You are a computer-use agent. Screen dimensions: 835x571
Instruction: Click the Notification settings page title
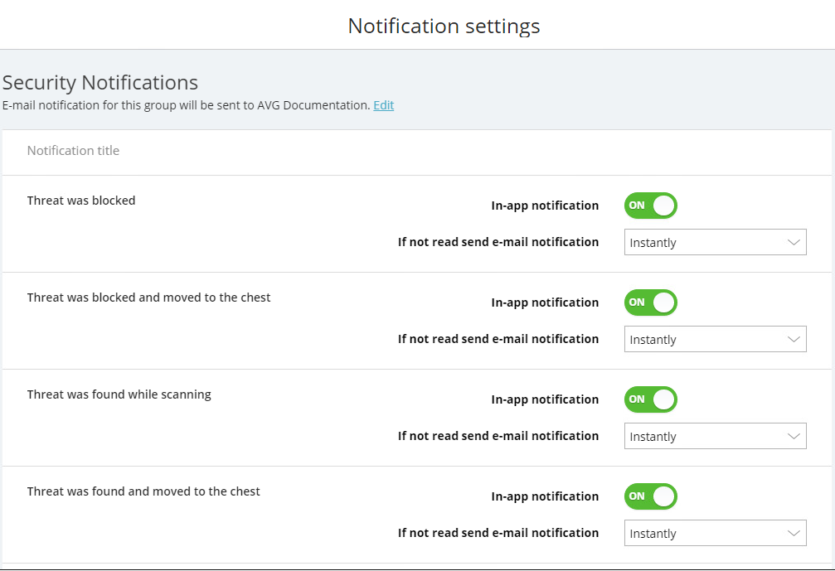(443, 26)
